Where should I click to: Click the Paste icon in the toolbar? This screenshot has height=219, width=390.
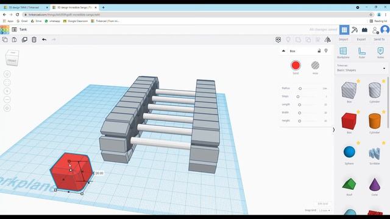15,40
